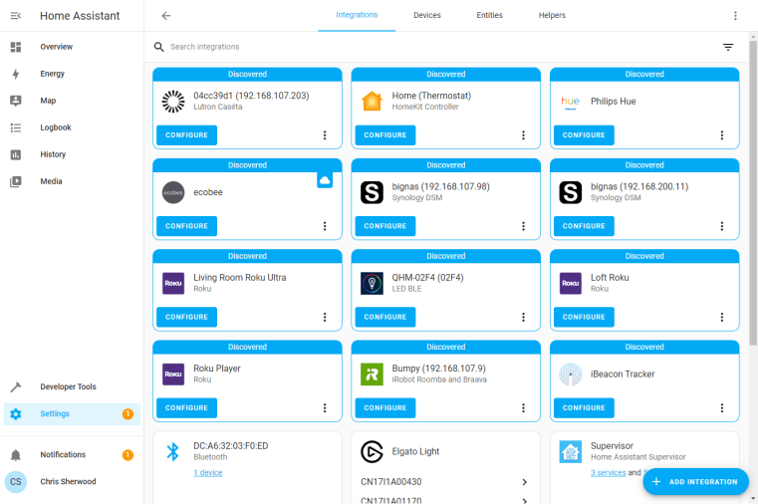Switch to the Entities tab
The height and width of the screenshot is (504, 758).
pos(489,16)
